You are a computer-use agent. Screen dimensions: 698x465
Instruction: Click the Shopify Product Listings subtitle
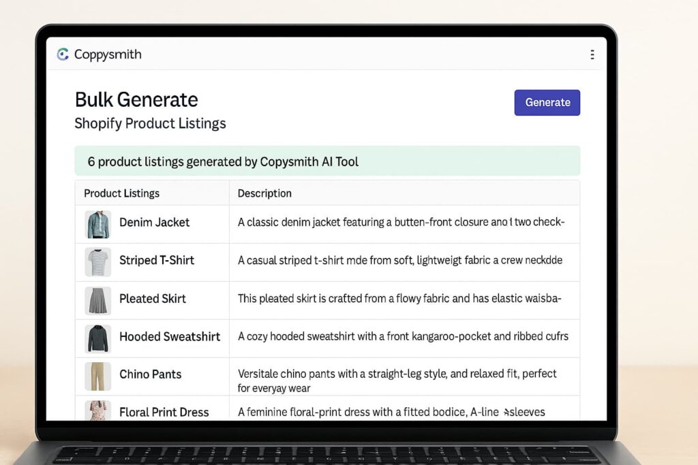click(150, 124)
